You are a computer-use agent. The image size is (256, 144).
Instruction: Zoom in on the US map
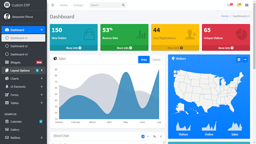pyautogui.click(x=175, y=72)
